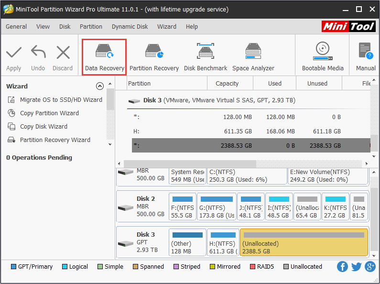The image size is (380, 284).
Task: Click partition list horizontal scrollbar right arrow
Action: coord(367,164)
